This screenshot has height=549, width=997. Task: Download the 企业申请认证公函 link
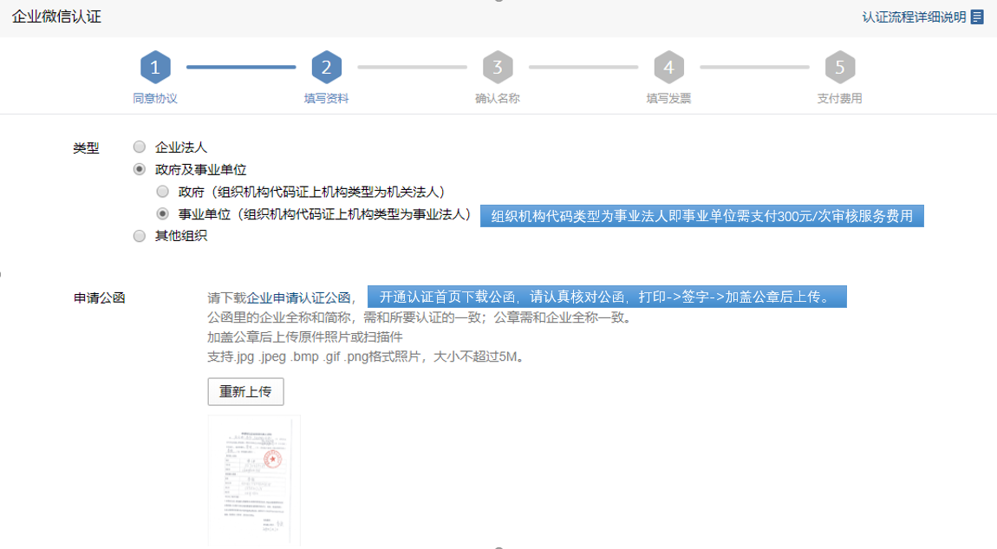click(x=299, y=297)
